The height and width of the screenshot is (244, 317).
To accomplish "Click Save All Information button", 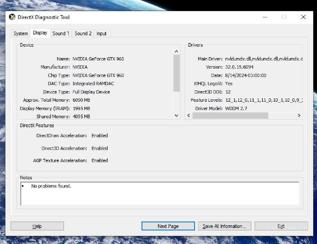I will tap(225, 226).
